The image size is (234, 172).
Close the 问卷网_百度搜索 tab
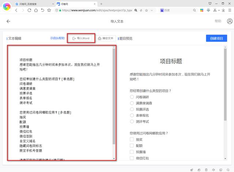click(x=53, y=4)
